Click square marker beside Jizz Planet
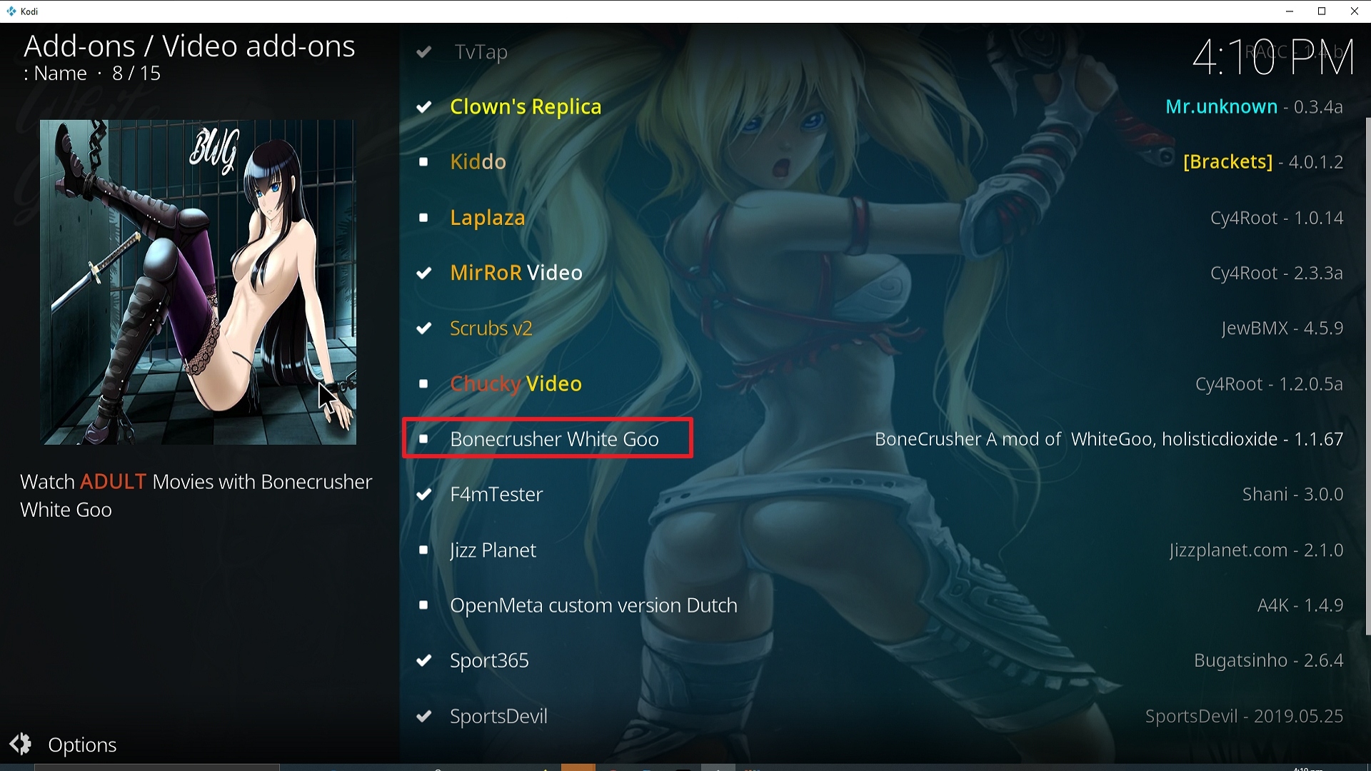The width and height of the screenshot is (1371, 771). click(x=423, y=550)
